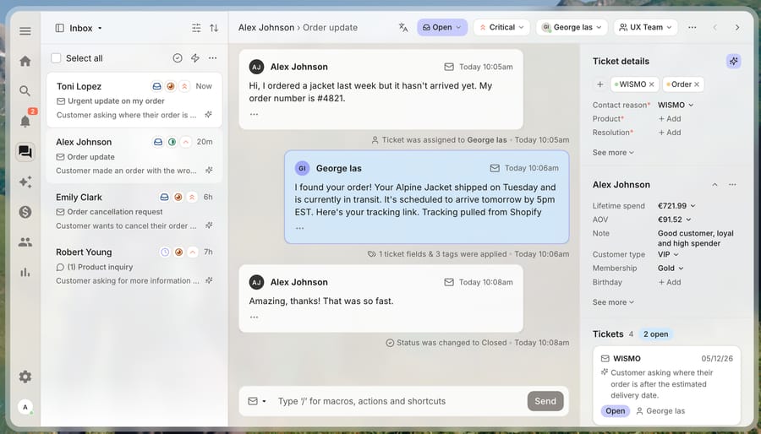Image resolution: width=761 pixels, height=434 pixels.
Task: Open notifications bell with 2 badge
Action: pyautogui.click(x=25, y=121)
